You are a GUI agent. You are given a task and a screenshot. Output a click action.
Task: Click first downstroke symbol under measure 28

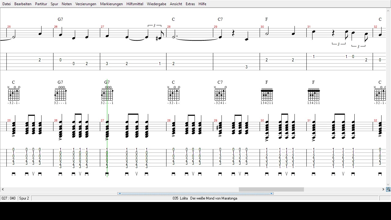pyautogui.click(x=174, y=174)
